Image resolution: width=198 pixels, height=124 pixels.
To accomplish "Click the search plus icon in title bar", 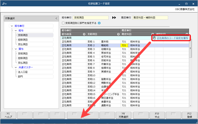I will pos(4,4).
